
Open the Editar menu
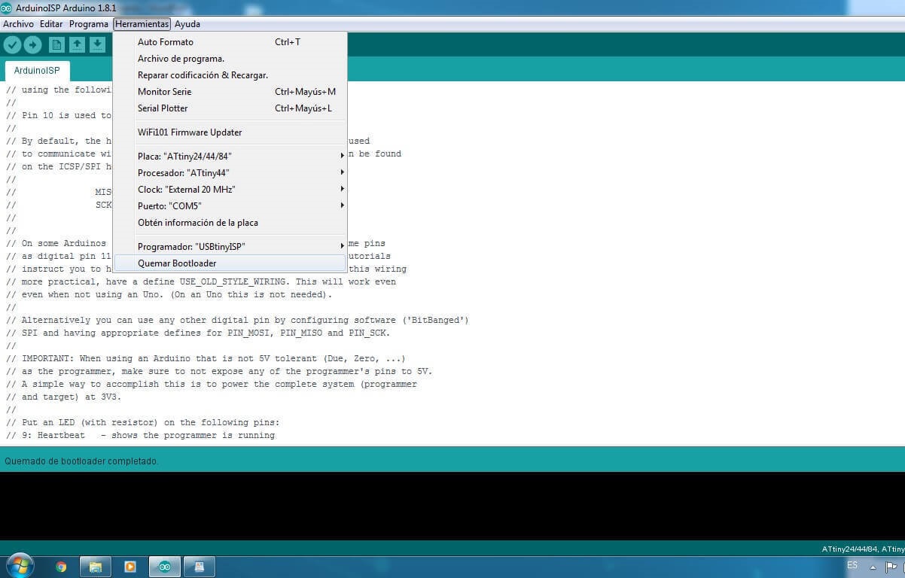[x=51, y=24]
